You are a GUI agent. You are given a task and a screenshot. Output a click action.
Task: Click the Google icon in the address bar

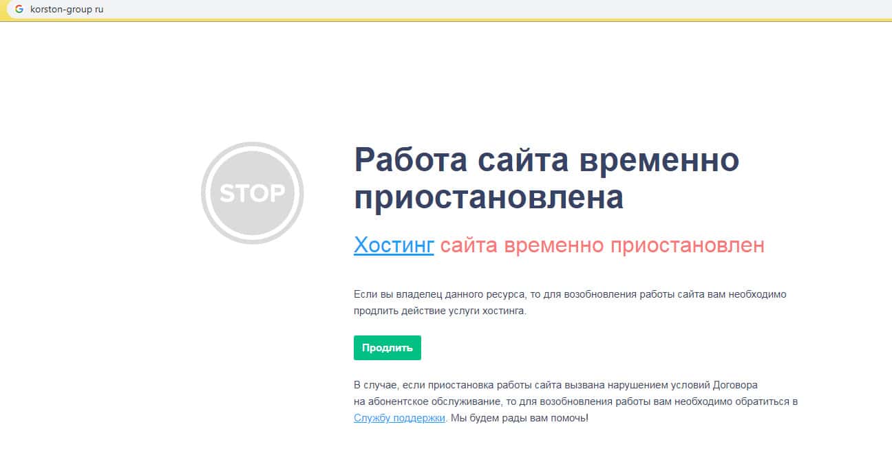click(19, 10)
